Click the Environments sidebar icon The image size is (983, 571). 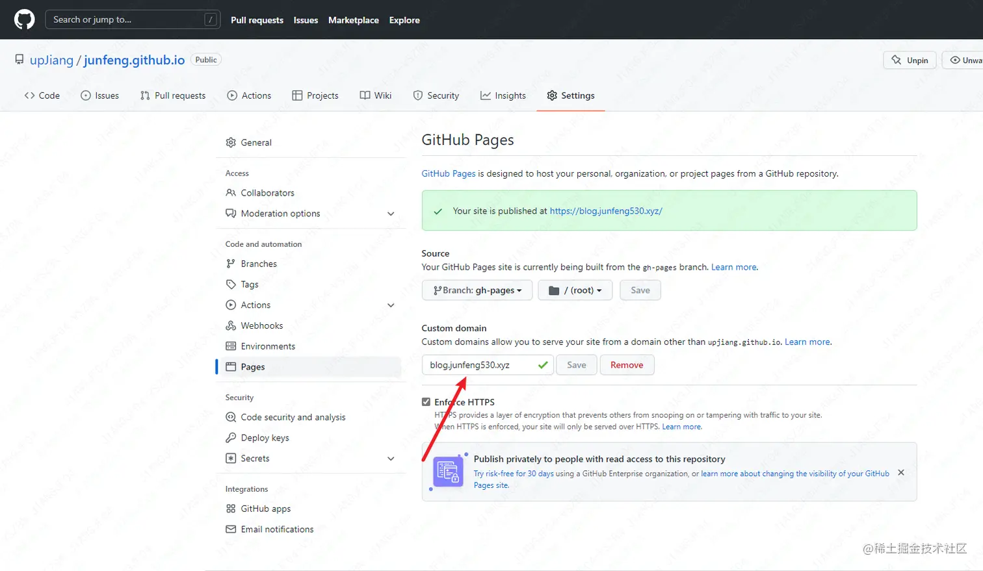(x=231, y=346)
